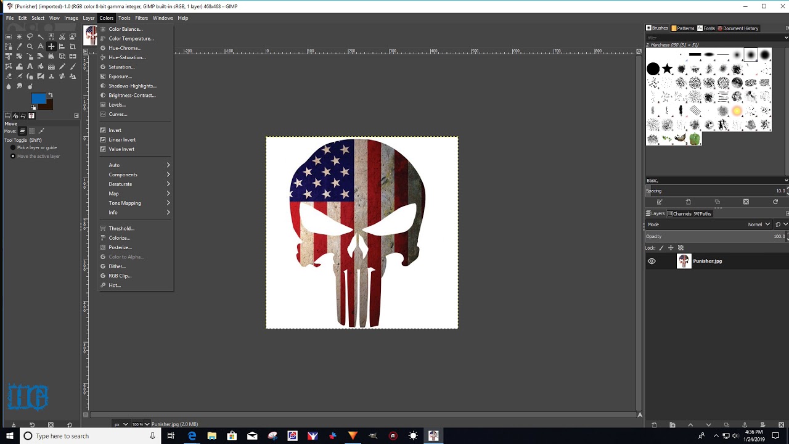
Task: Toggle lock pixels for layer
Action: click(x=661, y=248)
